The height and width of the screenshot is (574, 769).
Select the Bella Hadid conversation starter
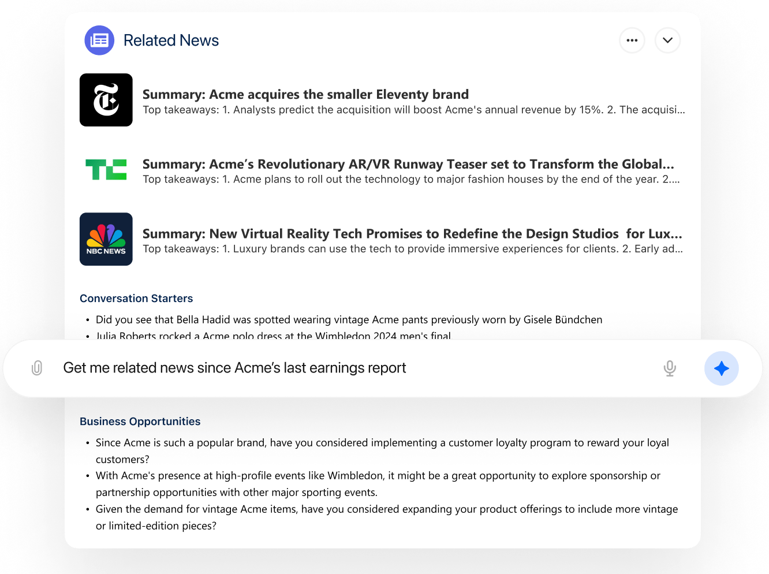click(349, 320)
